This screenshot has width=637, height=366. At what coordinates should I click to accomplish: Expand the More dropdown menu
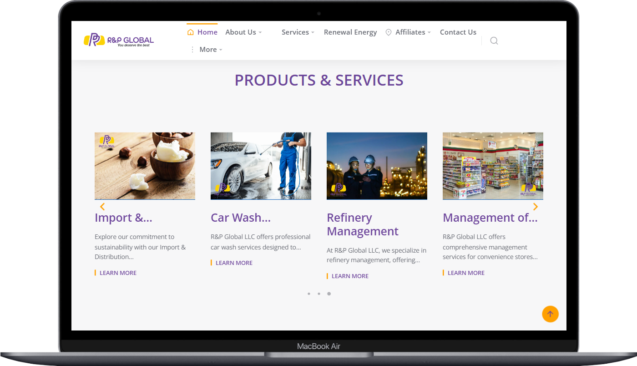pyautogui.click(x=211, y=50)
